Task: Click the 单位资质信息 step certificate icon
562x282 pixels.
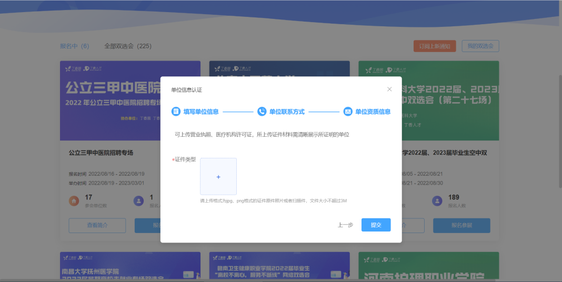Action: pos(348,112)
